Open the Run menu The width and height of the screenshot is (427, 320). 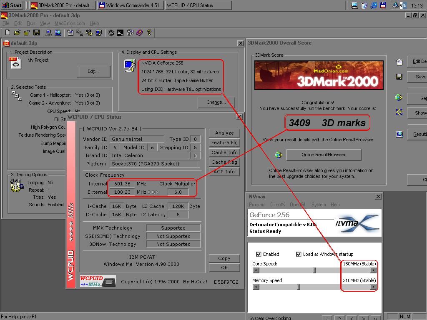click(x=31, y=23)
